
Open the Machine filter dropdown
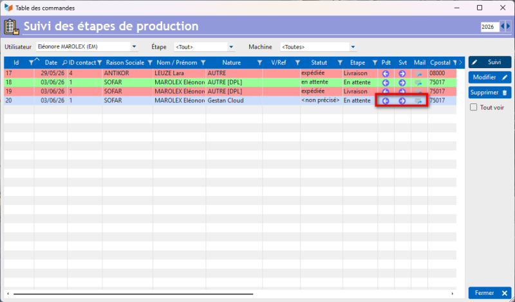pyautogui.click(x=353, y=47)
